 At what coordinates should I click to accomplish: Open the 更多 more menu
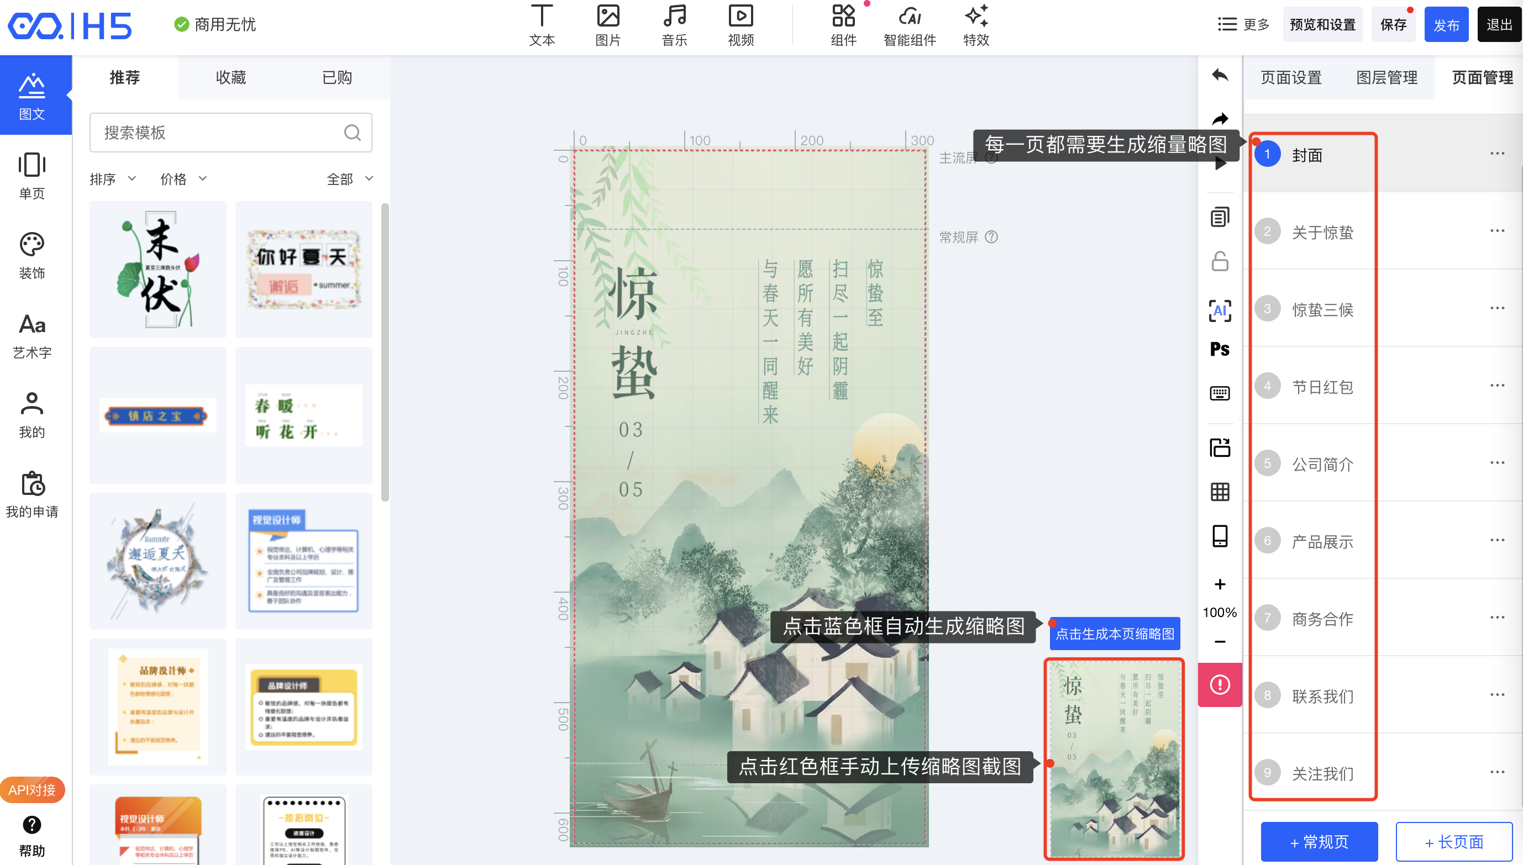1244,24
